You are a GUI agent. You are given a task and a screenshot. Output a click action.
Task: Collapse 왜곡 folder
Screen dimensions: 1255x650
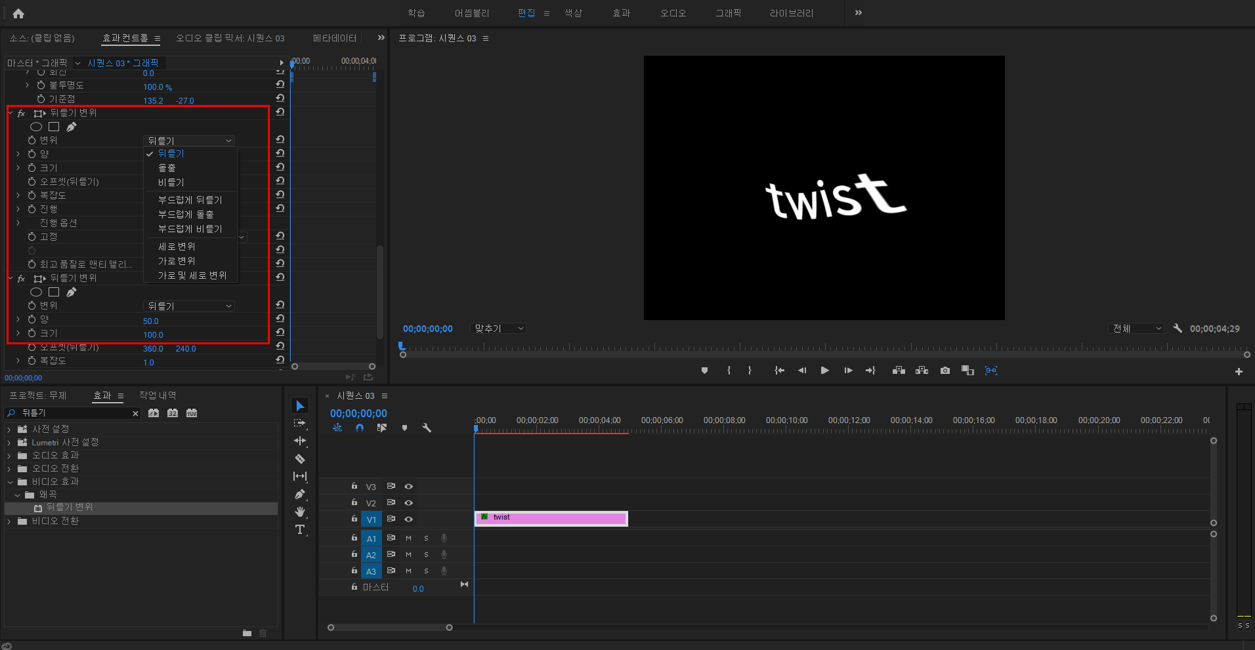(17, 495)
